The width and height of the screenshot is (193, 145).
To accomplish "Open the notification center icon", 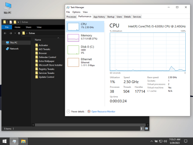I will 186,141.
